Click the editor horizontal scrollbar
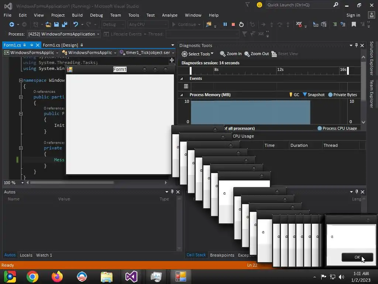 (x=72, y=183)
